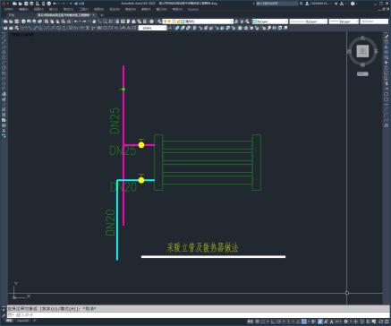391x326 pixels.
Task: Open the ByLayer lineweight dropdown
Action: tap(344, 21)
